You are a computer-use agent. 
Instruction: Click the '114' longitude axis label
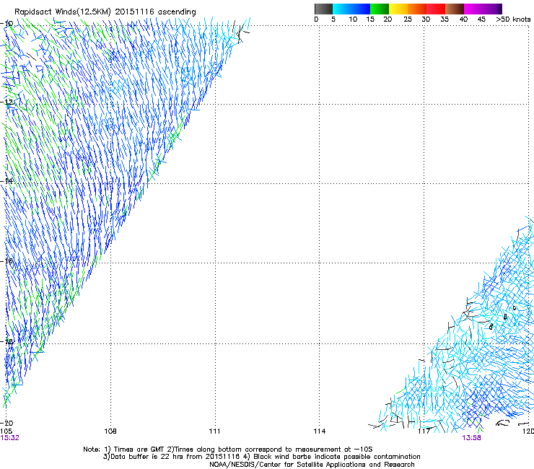tap(319, 431)
